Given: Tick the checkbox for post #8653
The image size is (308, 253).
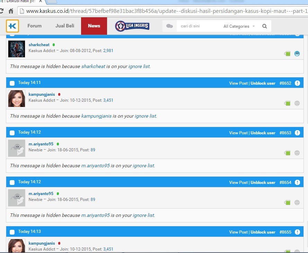Looking at the screenshot, I should click(12, 133).
